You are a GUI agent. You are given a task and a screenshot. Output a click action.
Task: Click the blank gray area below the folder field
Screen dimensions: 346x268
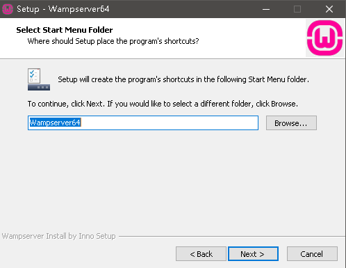click(x=172, y=181)
